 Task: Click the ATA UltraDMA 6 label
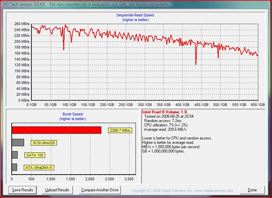coord(39,168)
